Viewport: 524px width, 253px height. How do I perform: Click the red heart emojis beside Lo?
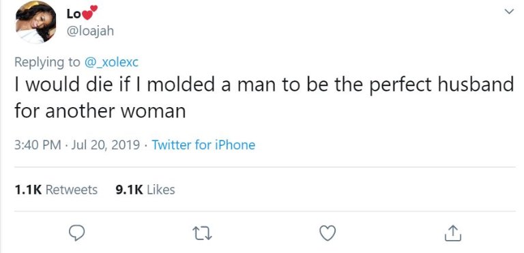coord(89,13)
